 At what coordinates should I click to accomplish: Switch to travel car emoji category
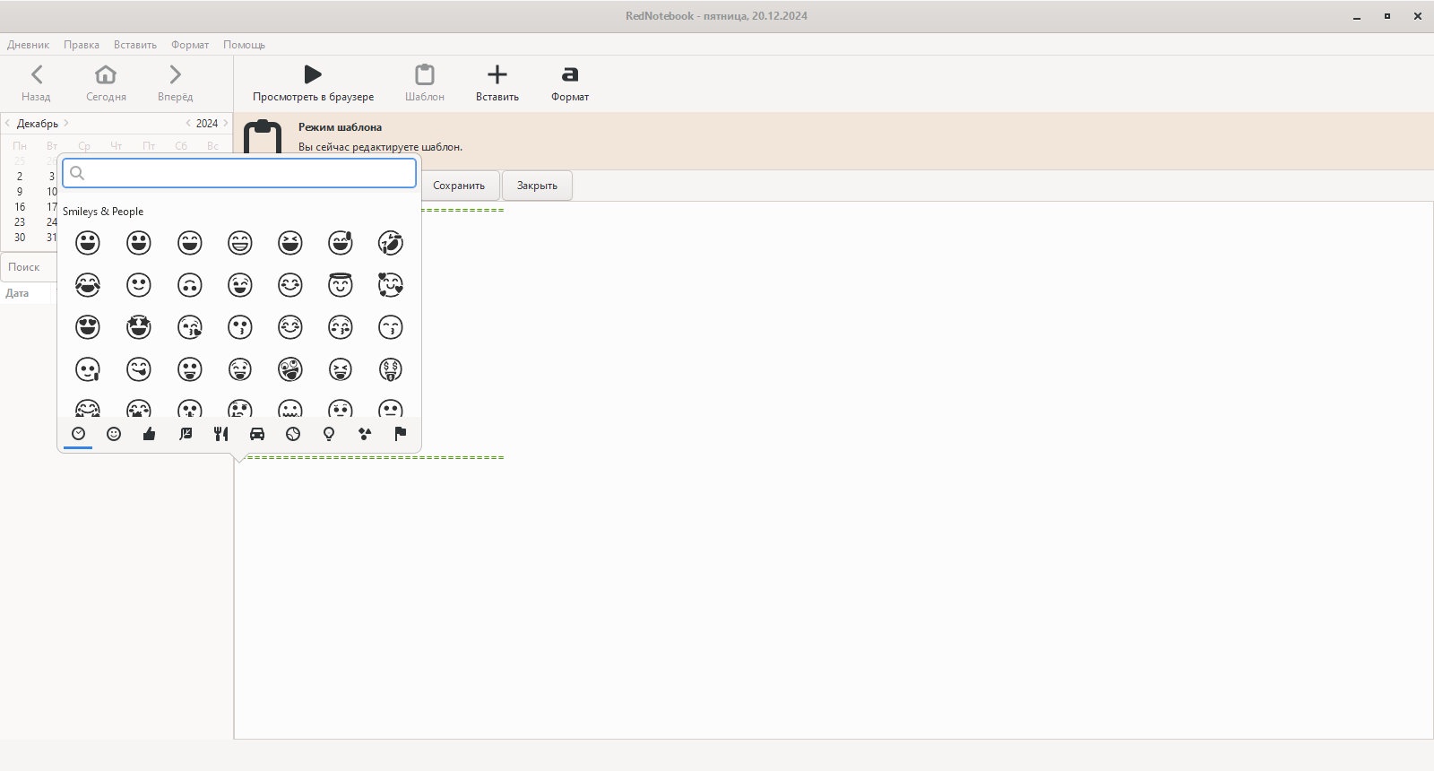[257, 434]
